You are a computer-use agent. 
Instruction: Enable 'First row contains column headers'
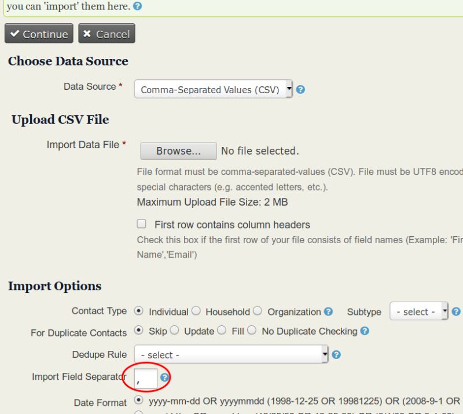[141, 224]
